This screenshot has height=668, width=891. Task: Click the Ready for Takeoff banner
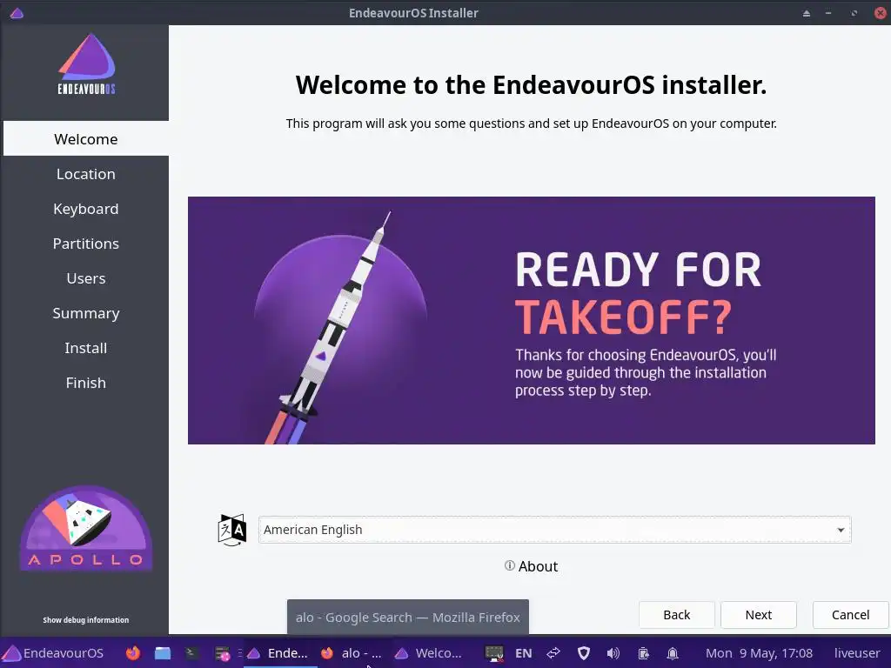click(x=532, y=320)
